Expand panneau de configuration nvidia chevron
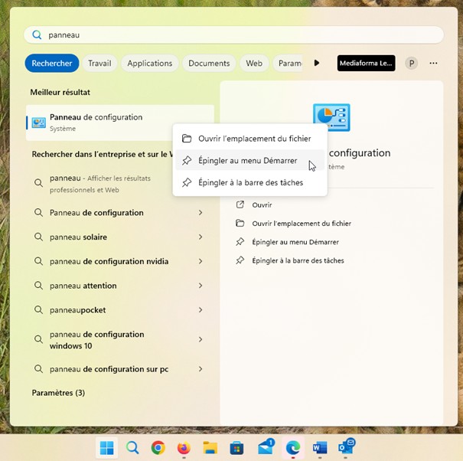 click(201, 261)
